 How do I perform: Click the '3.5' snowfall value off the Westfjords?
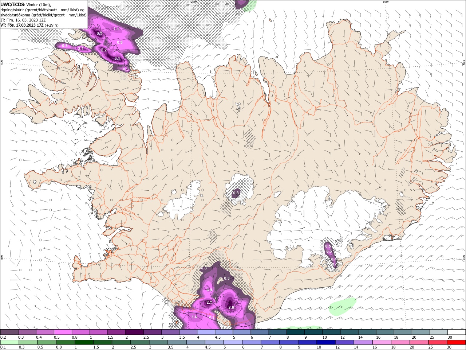tap(99, 34)
